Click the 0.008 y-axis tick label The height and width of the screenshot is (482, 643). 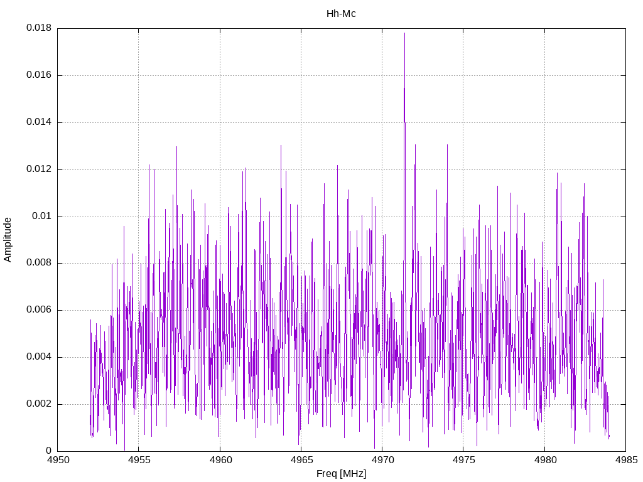39,263
